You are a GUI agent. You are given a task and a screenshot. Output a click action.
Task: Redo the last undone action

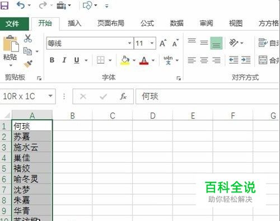(x=43, y=5)
